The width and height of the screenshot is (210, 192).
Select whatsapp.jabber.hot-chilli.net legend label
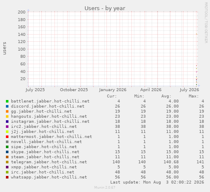tap(49, 177)
